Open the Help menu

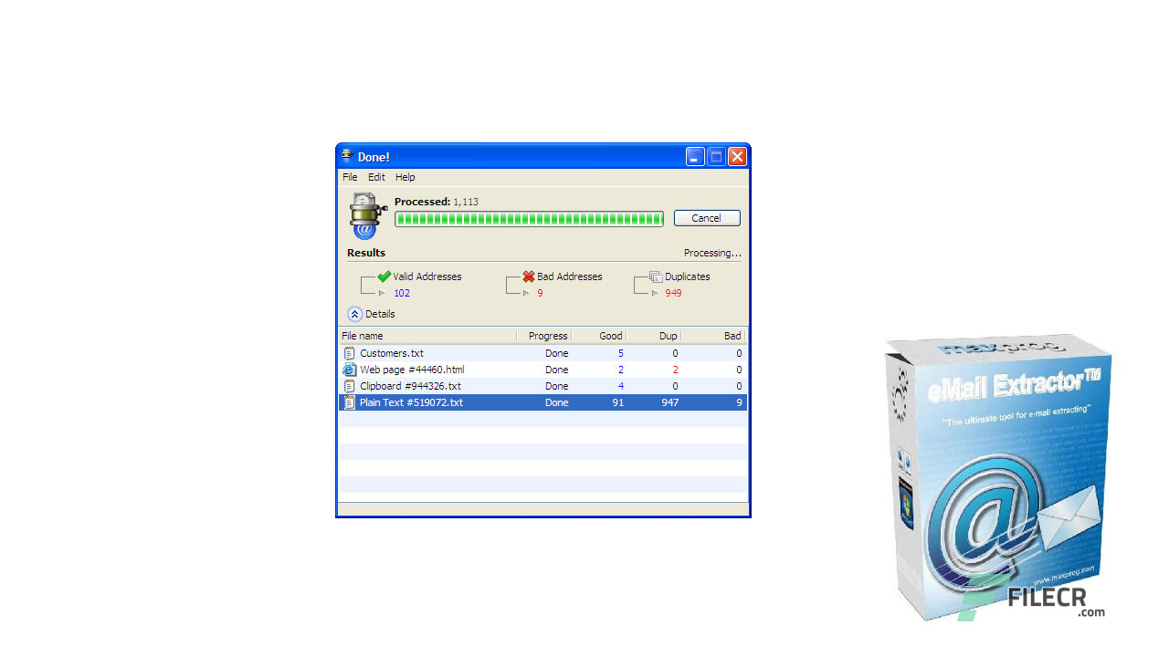click(x=405, y=177)
